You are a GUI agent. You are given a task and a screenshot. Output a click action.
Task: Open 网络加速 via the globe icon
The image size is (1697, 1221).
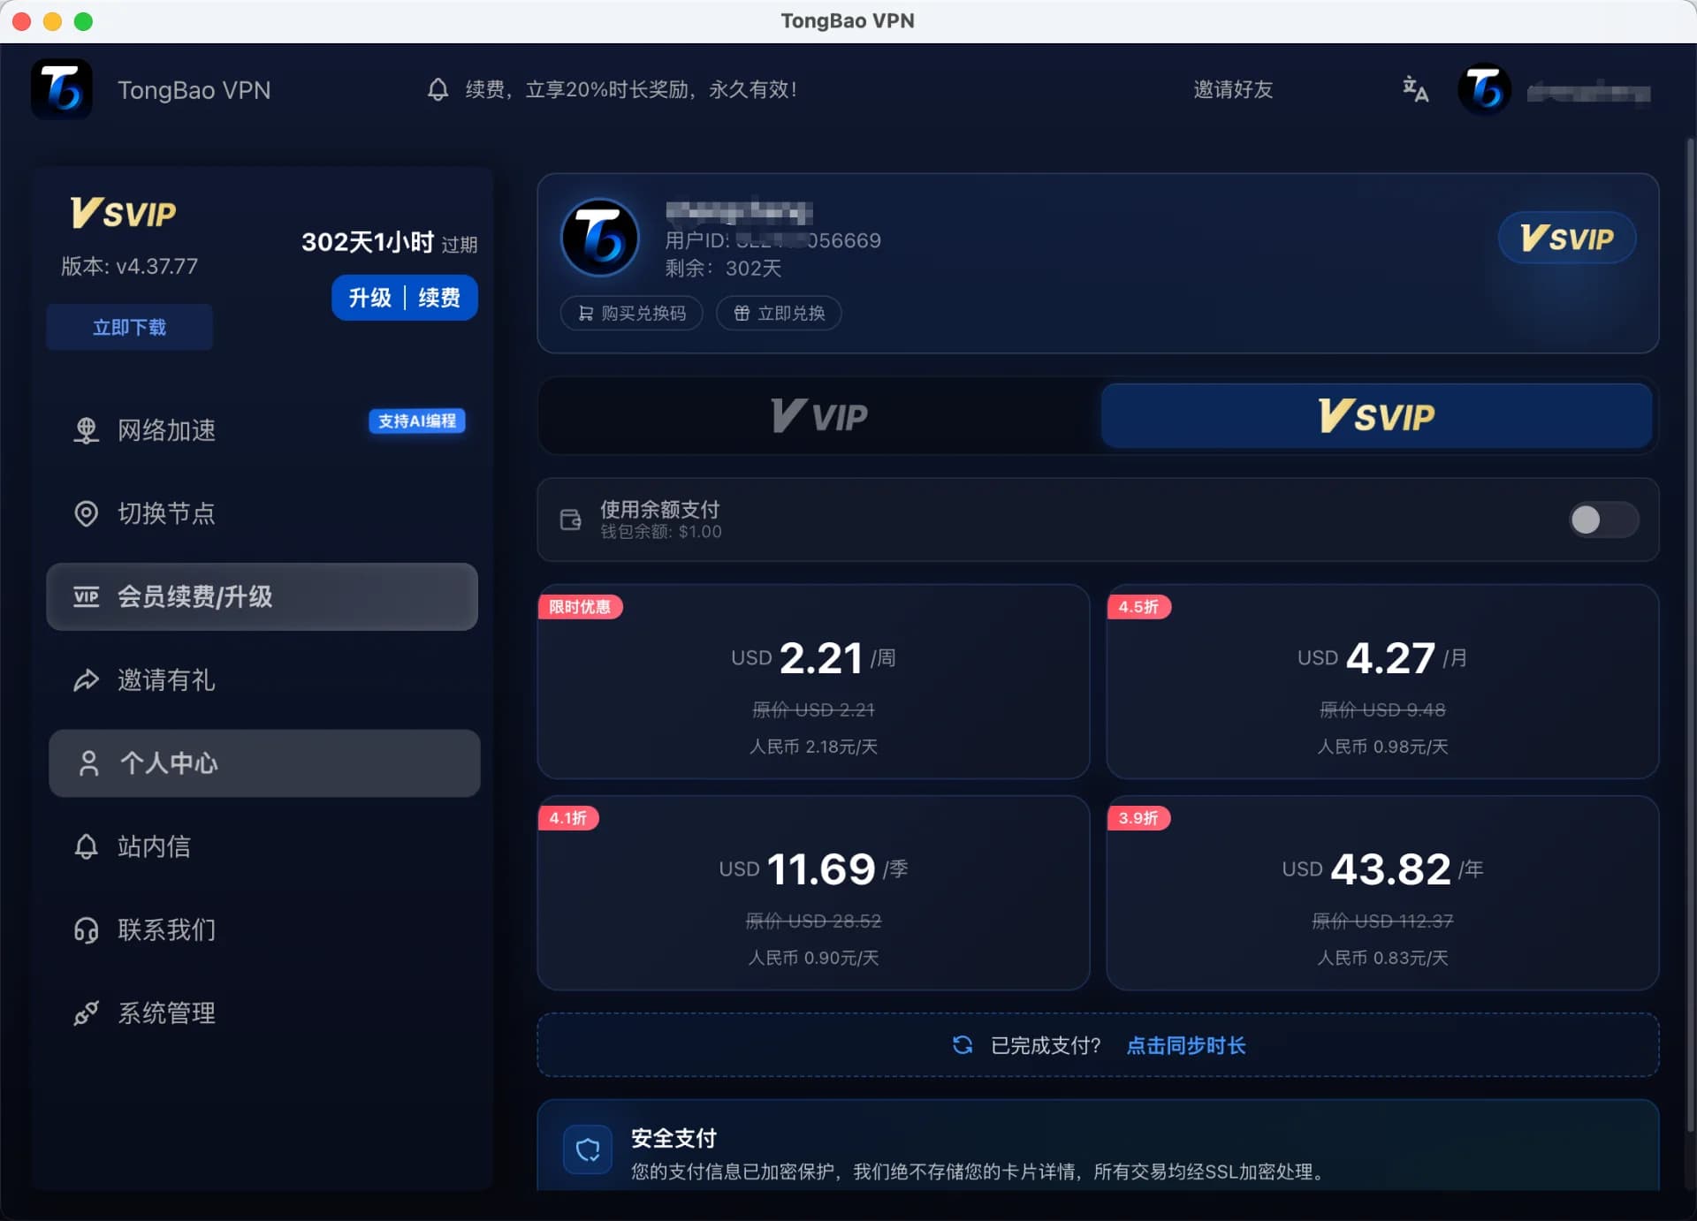86,430
